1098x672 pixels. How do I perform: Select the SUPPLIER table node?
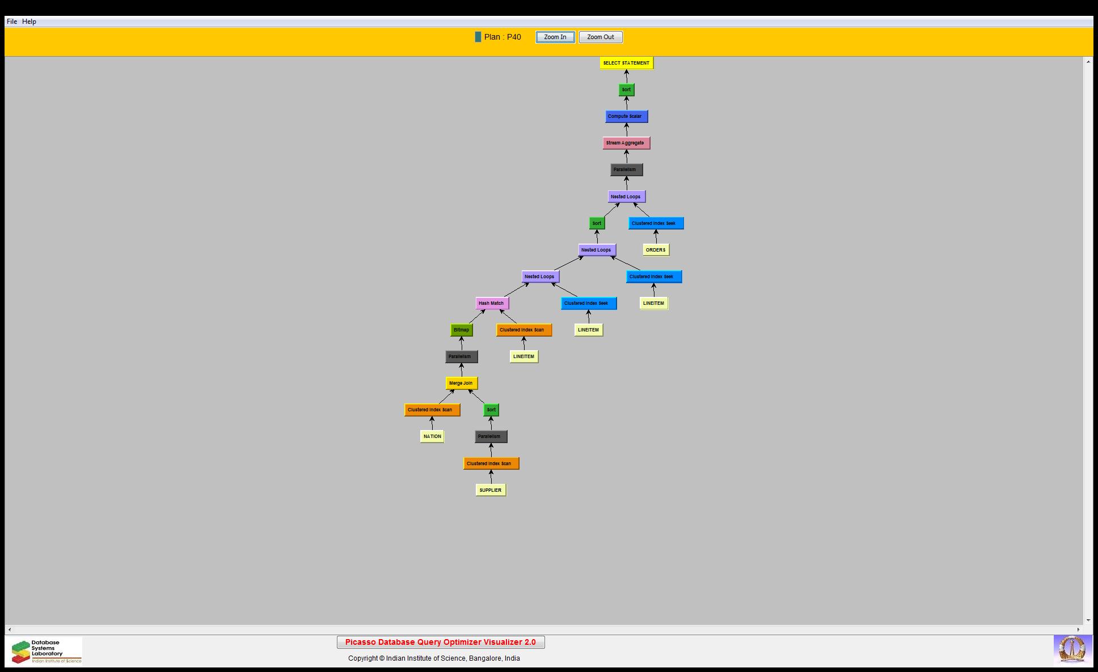pos(491,490)
